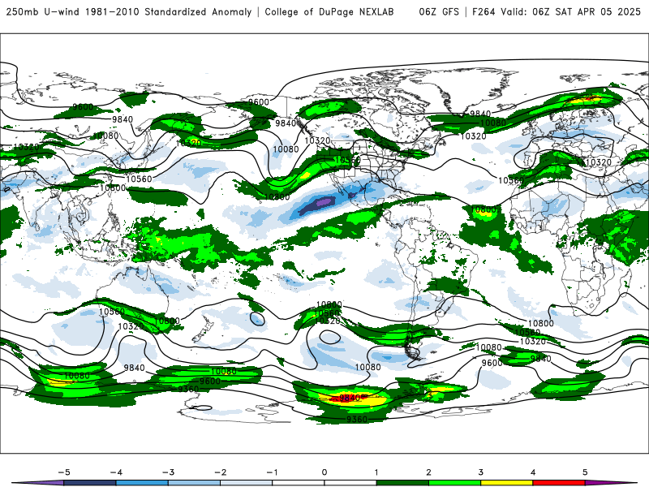
Task: Select the yellow 3 to 4 colorbar segment
Action: (507, 483)
